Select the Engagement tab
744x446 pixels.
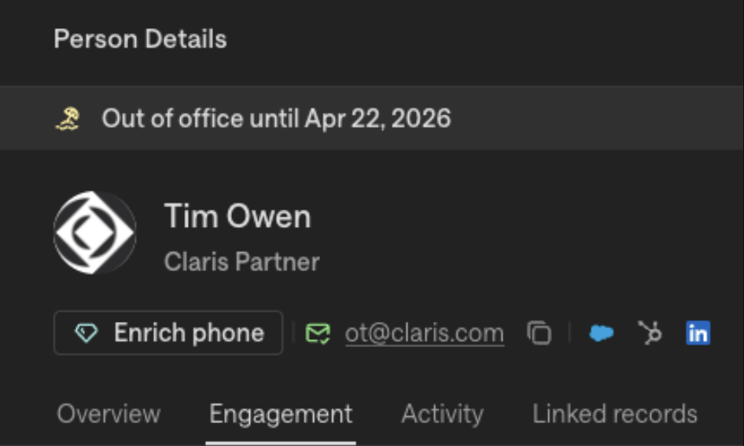pyautogui.click(x=281, y=414)
